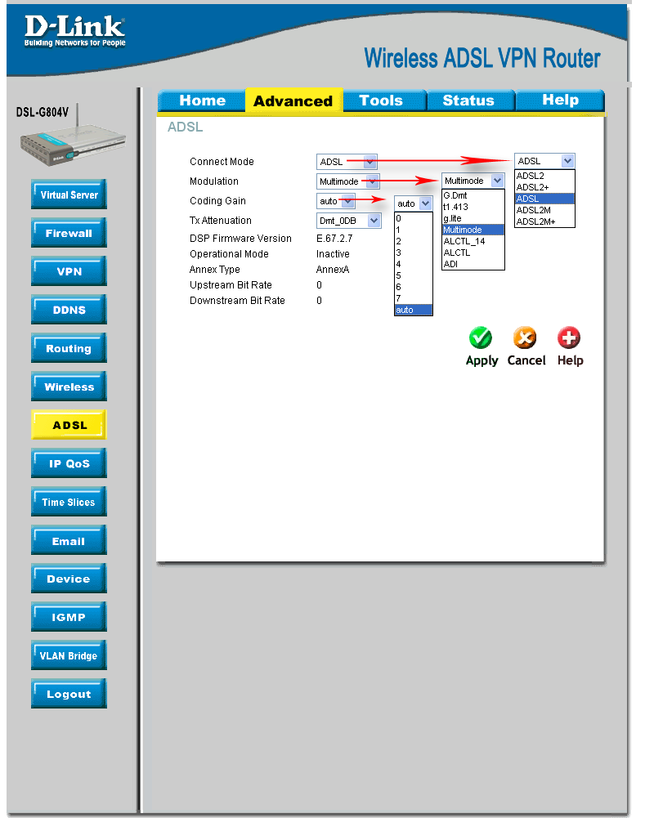Select coding gain value 6
The width and height of the screenshot is (645, 818).
coord(414,288)
